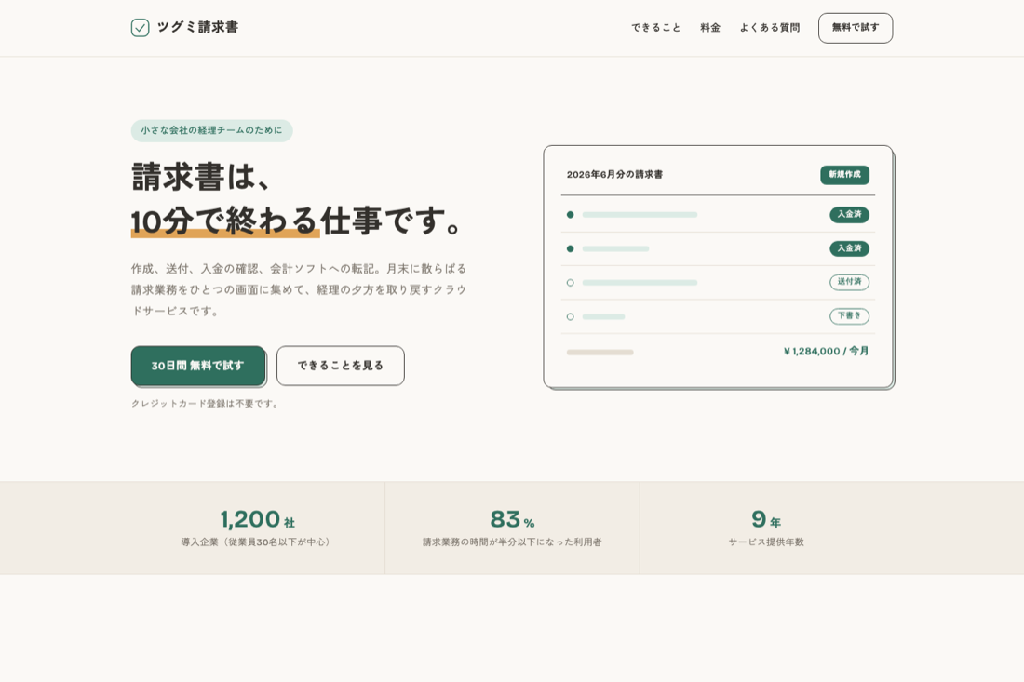Click the 2026年6月分の請求書 card title
The height and width of the screenshot is (682, 1024).
pyautogui.click(x=614, y=175)
